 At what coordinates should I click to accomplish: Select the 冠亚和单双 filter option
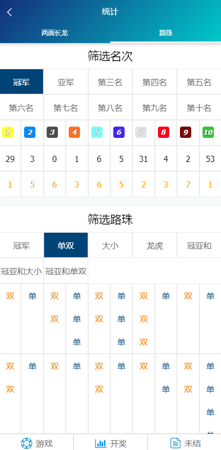pos(66,271)
